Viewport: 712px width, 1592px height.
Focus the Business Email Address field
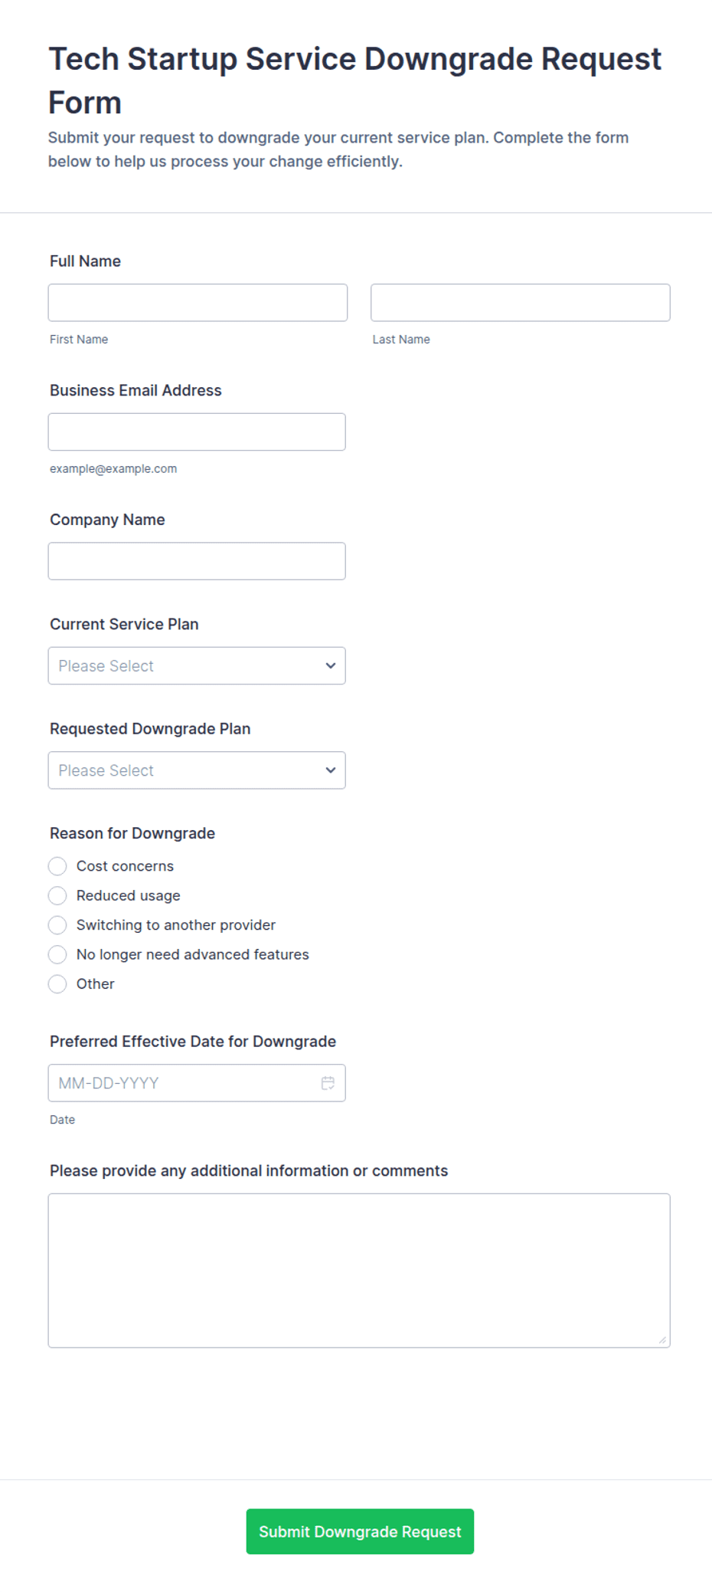click(197, 432)
